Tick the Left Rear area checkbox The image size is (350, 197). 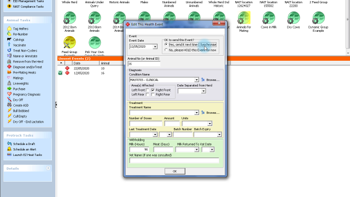(x=147, y=95)
